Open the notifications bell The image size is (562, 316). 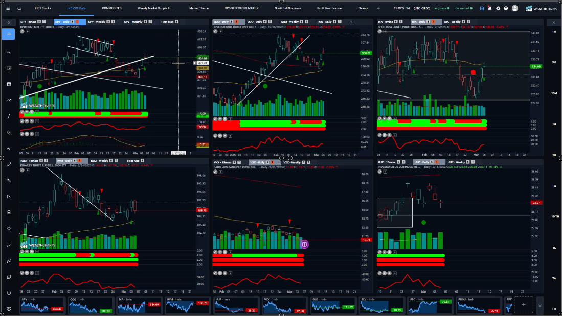[489, 8]
